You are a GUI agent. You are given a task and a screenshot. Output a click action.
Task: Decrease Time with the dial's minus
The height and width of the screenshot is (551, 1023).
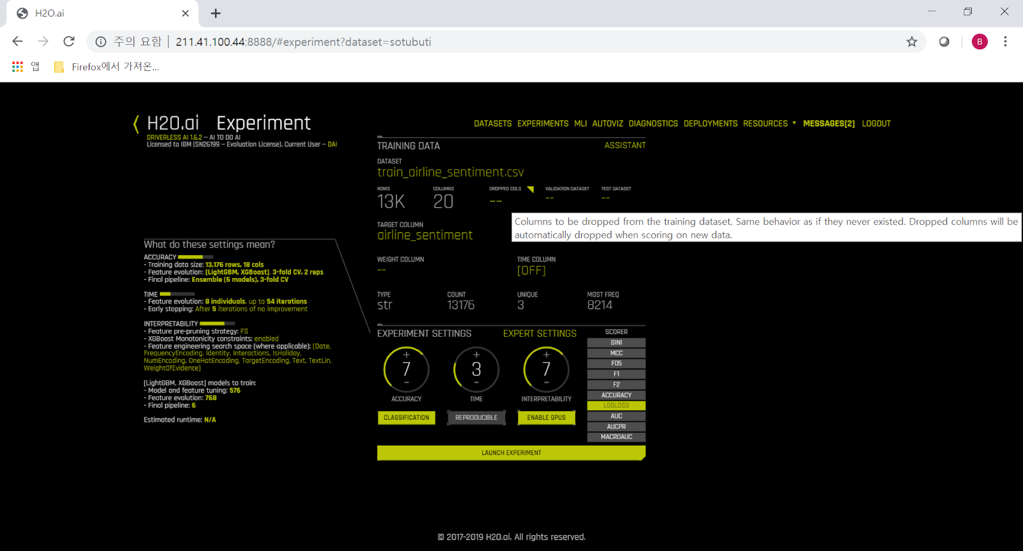point(476,382)
